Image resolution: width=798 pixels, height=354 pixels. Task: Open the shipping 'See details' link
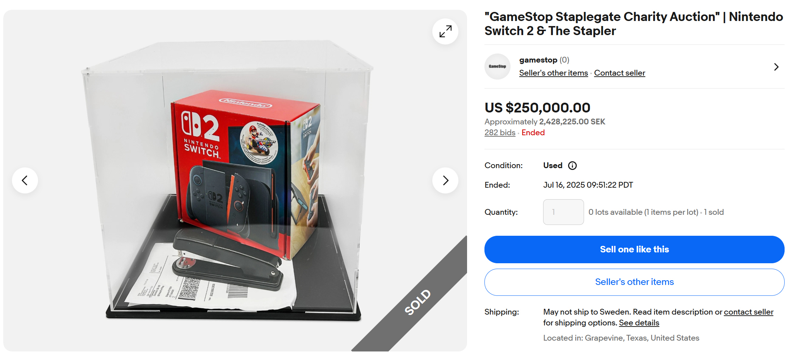pos(639,323)
